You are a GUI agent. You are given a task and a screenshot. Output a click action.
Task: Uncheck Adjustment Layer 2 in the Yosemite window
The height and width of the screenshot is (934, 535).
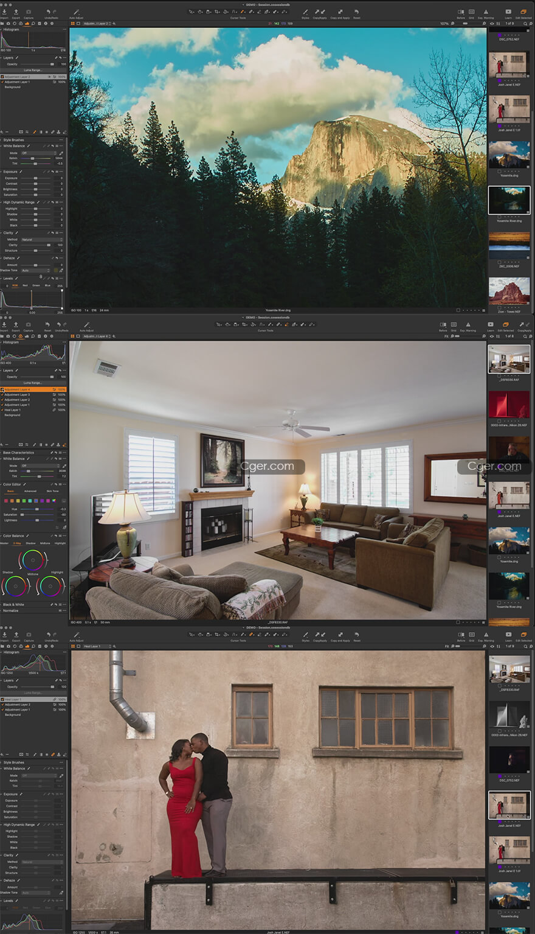2,77
